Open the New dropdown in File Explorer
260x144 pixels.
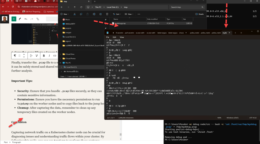[65, 14]
